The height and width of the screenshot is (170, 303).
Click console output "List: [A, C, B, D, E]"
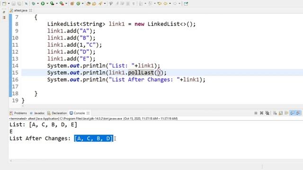pos(43,125)
